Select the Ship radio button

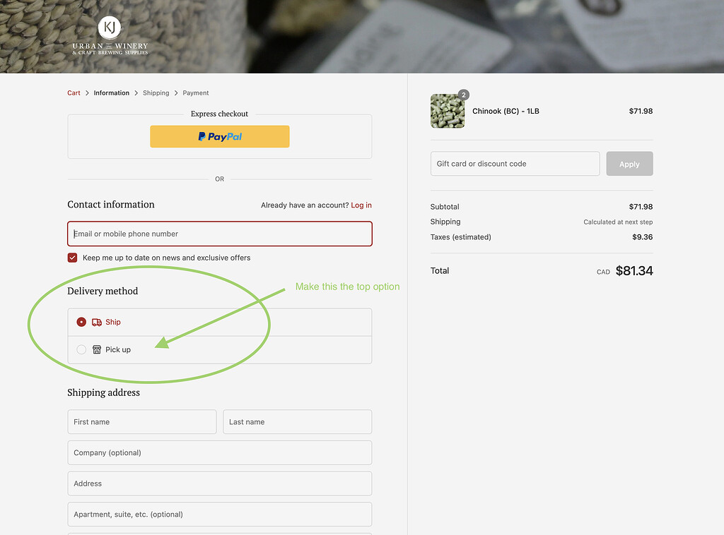[81, 322]
